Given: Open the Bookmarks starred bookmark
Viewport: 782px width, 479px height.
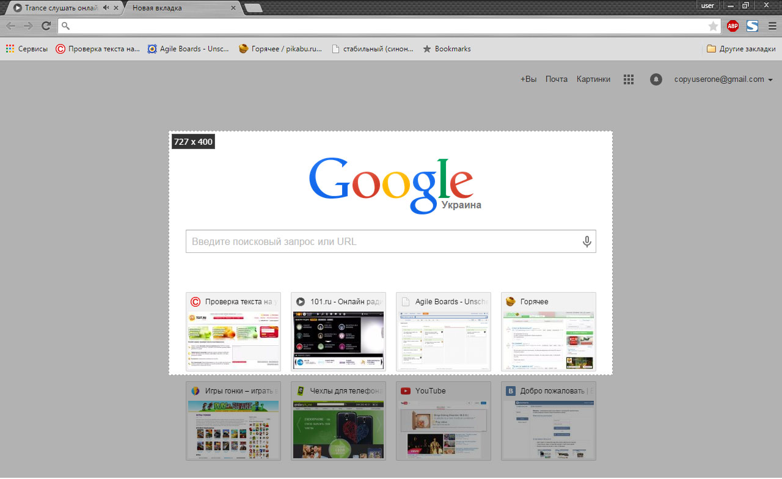Looking at the screenshot, I should pos(447,49).
